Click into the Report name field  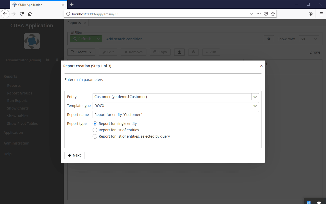pos(175,115)
